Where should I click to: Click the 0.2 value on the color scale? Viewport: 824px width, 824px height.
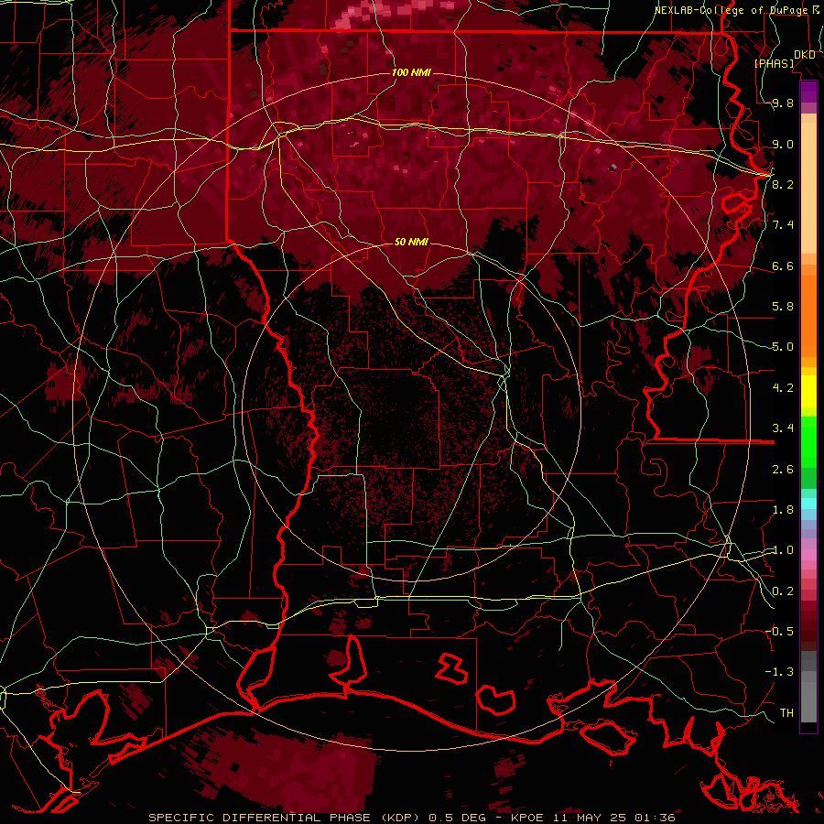click(x=783, y=591)
